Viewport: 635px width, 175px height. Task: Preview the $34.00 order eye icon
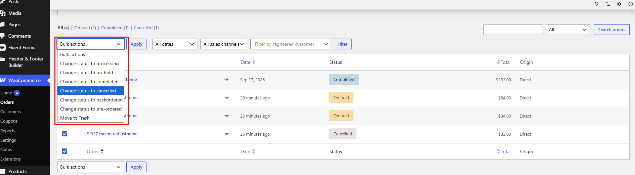pos(227,116)
